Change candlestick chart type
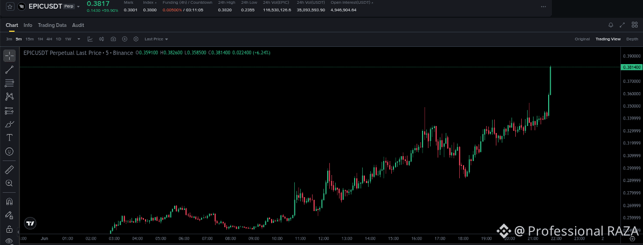The image size is (643, 245). (x=102, y=39)
